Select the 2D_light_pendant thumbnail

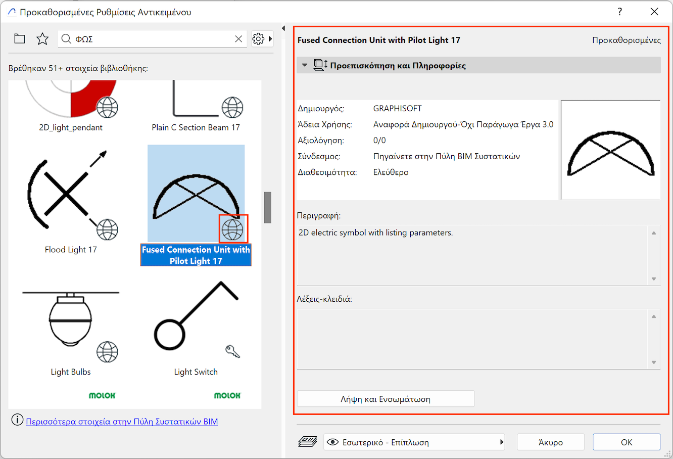(x=71, y=100)
